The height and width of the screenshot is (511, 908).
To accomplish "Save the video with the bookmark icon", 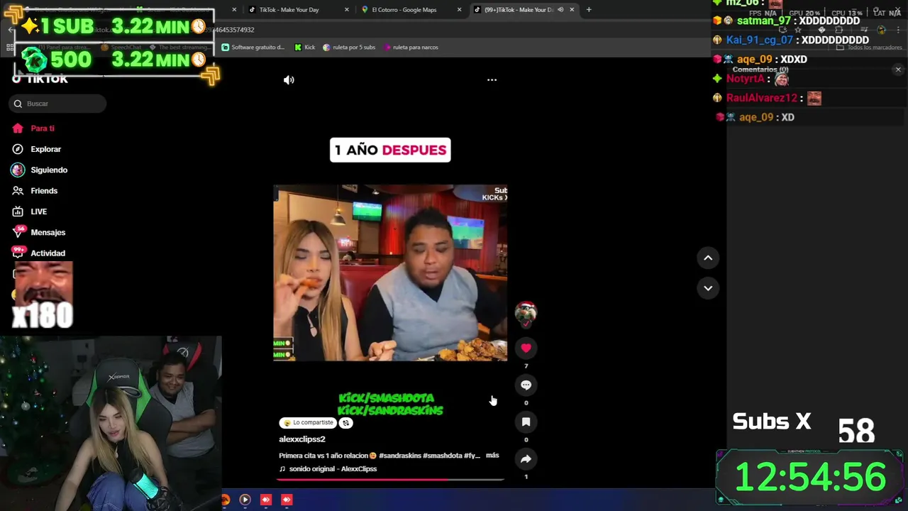I will click(526, 422).
